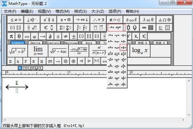
Task: Open the fraction and radical templates palette
Action: coord(32,27)
